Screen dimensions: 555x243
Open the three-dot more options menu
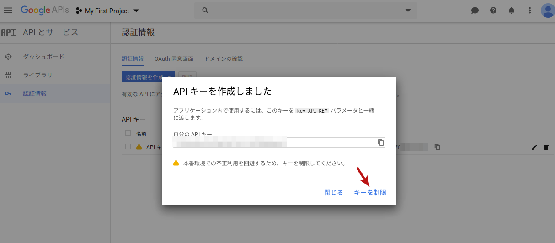point(530,11)
